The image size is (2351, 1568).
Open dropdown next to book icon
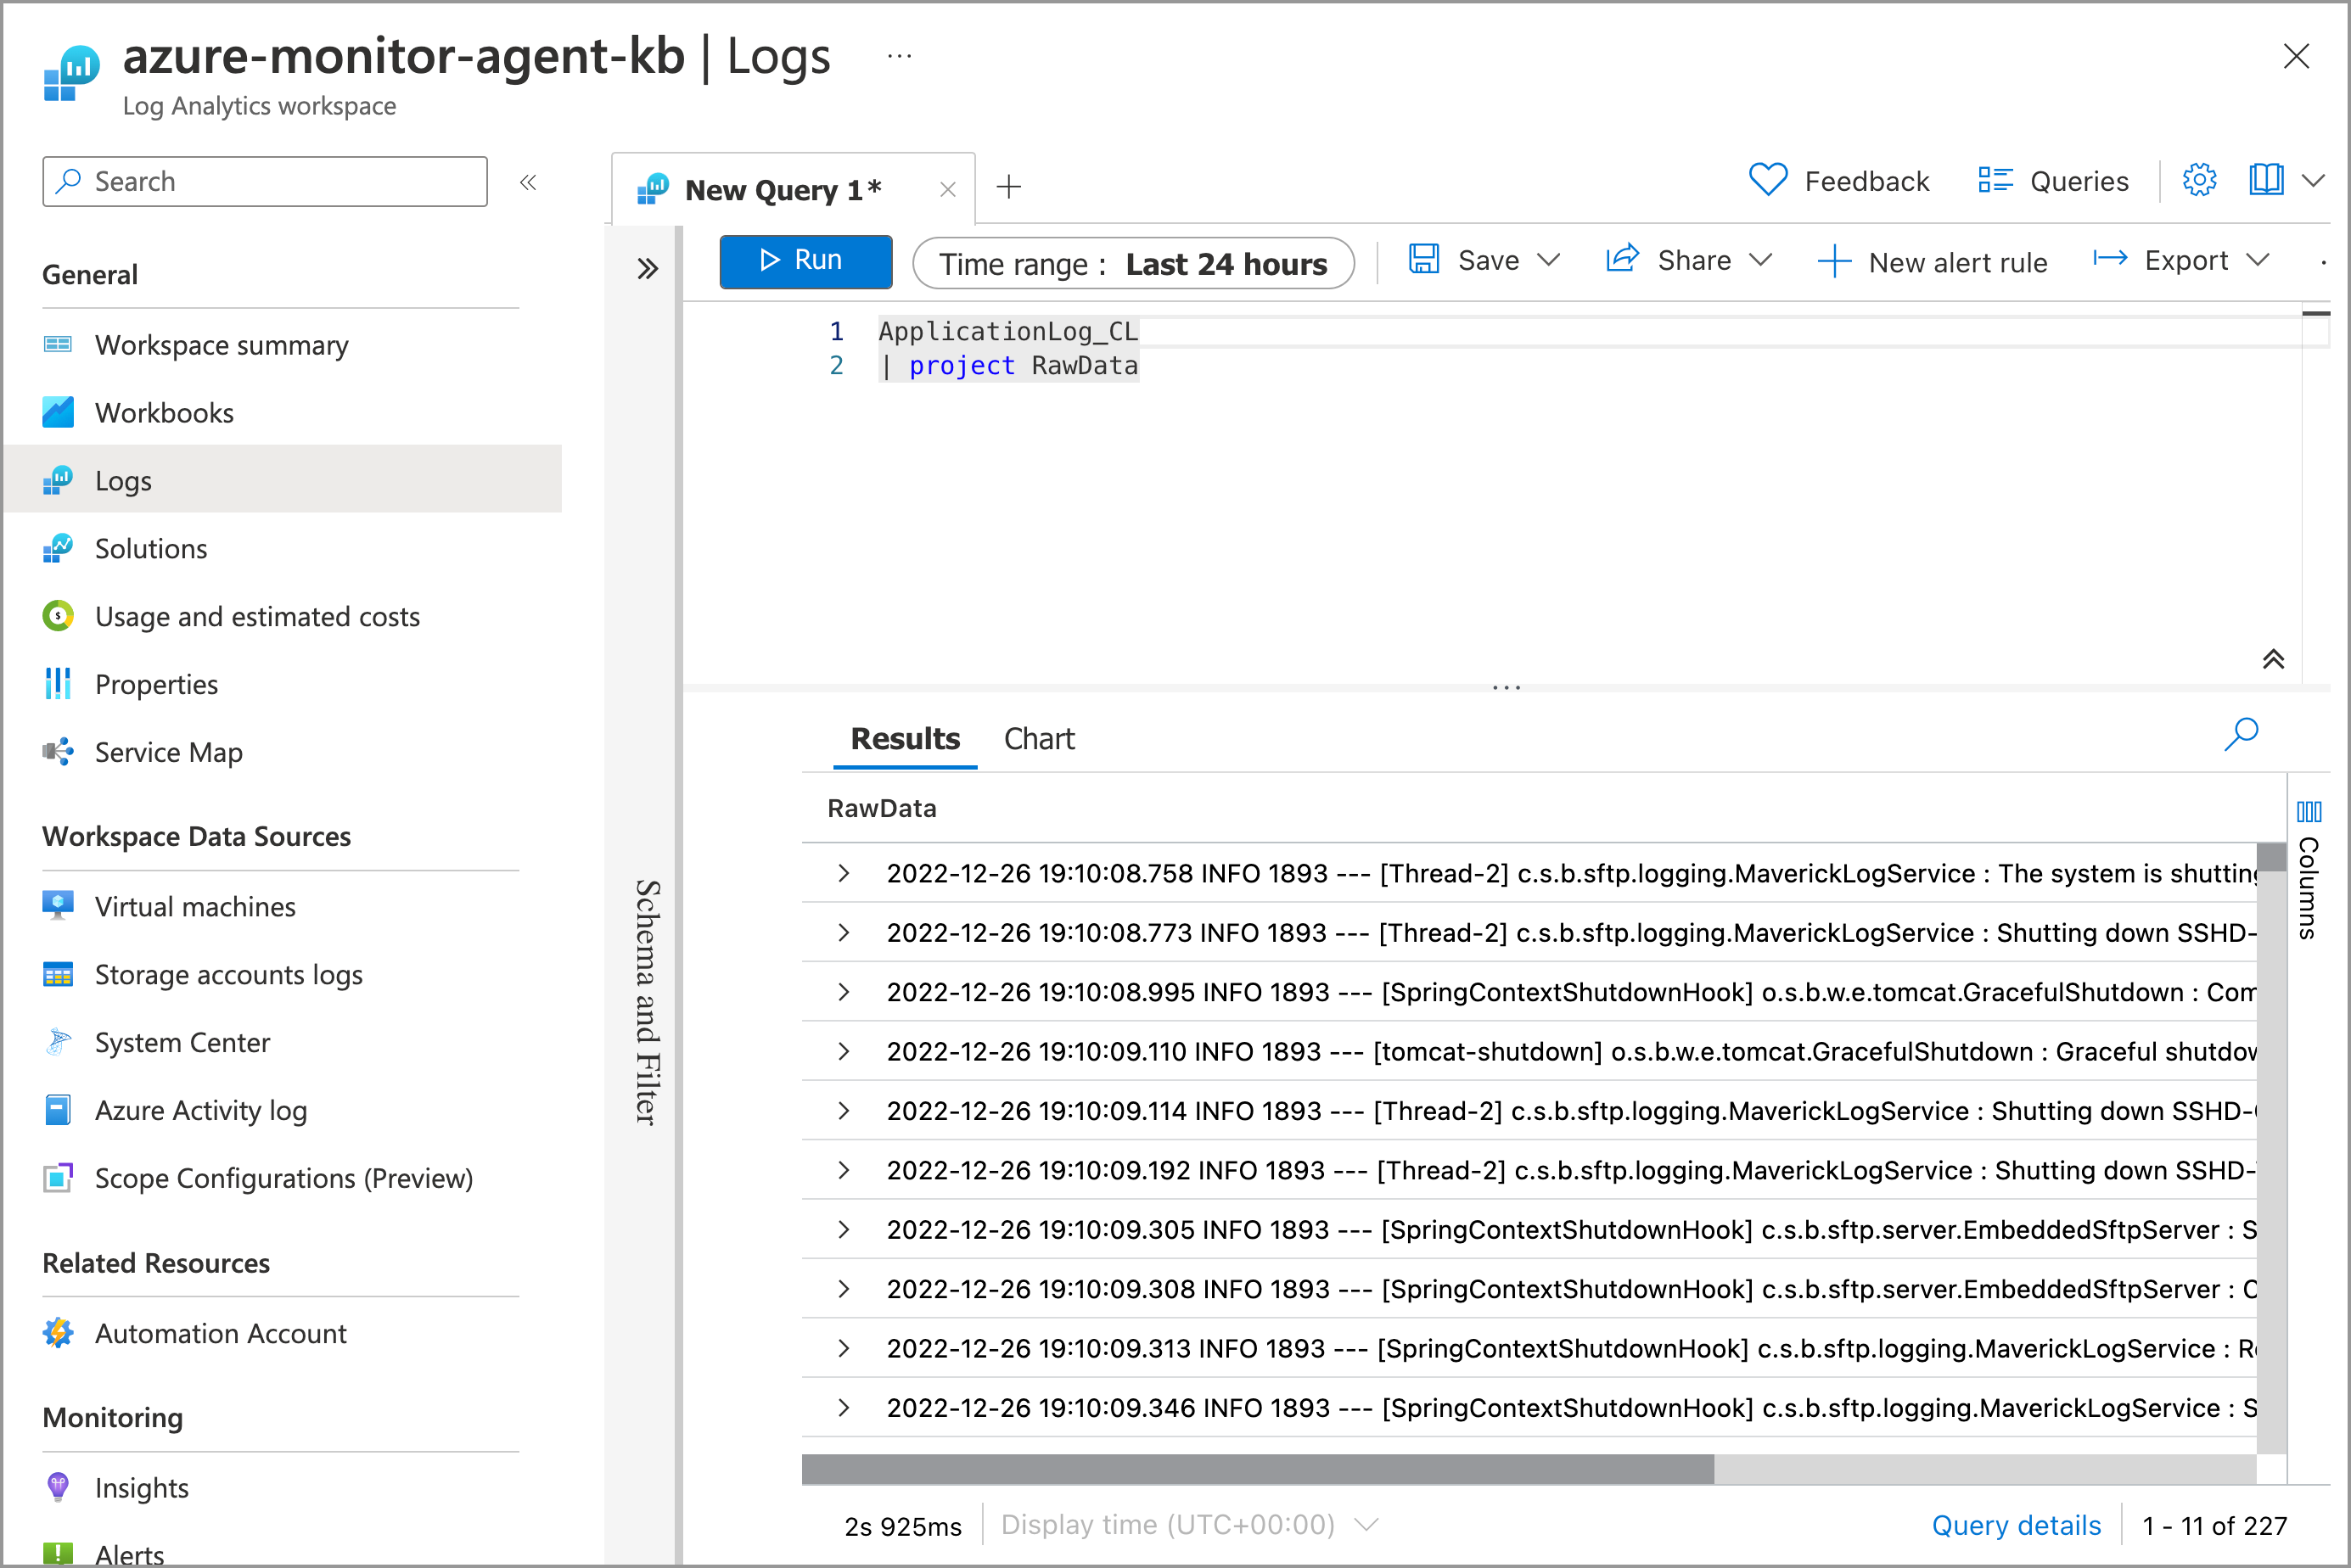click(2313, 181)
